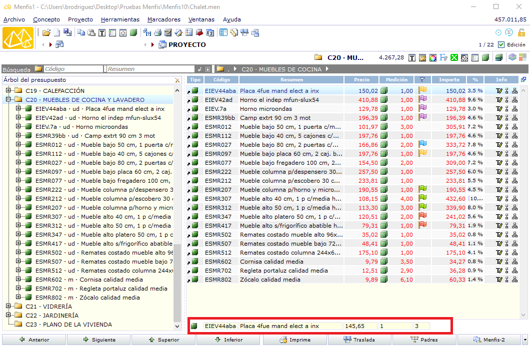The width and height of the screenshot is (530, 347).
Task: Toggle the Edición checkbox
Action: 501,44
